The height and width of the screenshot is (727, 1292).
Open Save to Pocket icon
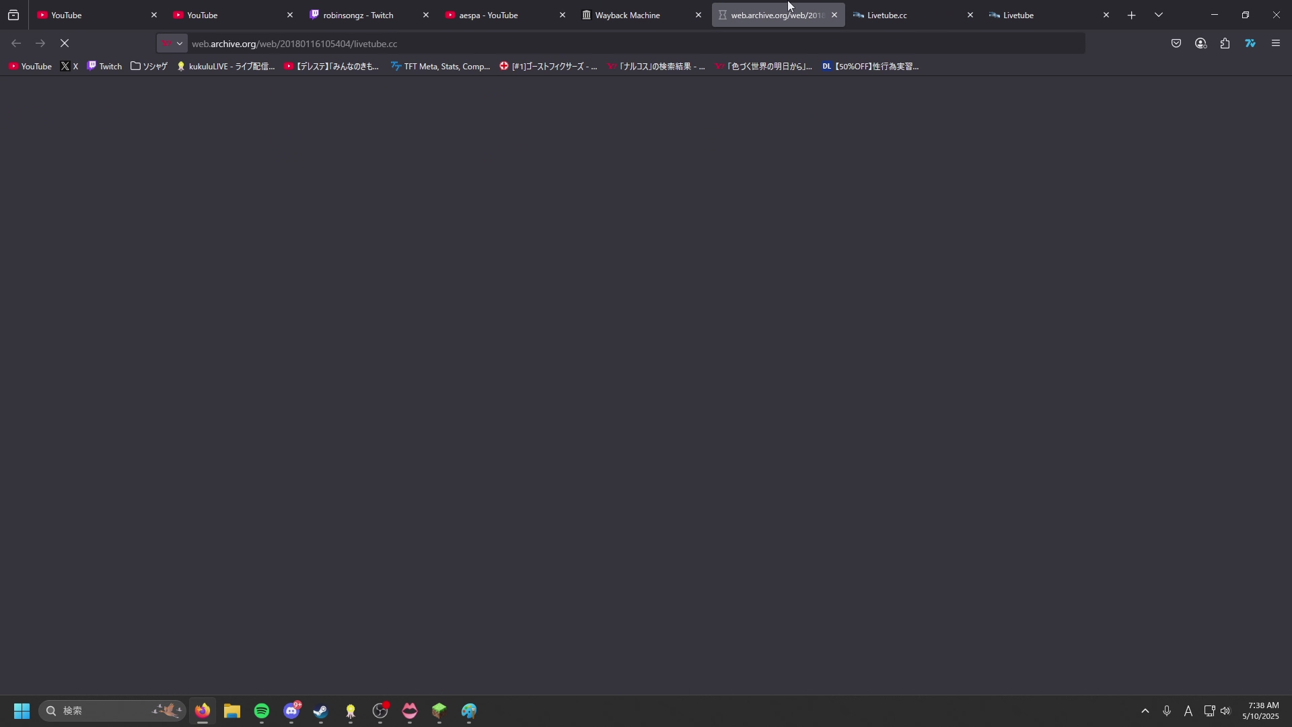click(x=1176, y=44)
